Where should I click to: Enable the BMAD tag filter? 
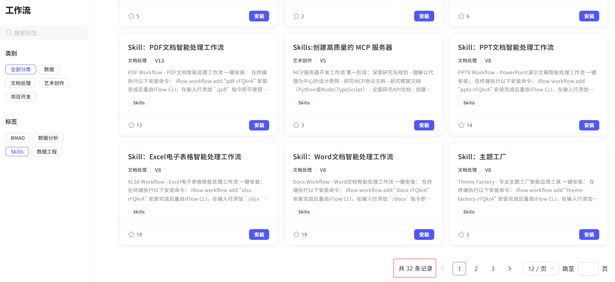click(x=18, y=138)
